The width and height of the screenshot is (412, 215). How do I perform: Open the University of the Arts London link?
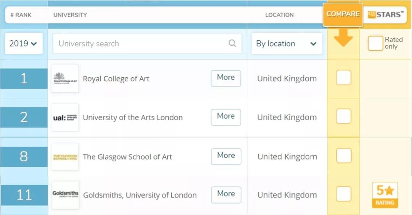pyautogui.click(x=133, y=118)
